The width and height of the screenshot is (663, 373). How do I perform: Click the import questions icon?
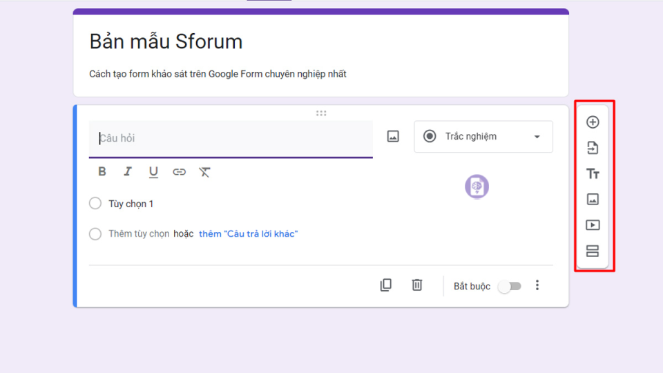point(593,148)
